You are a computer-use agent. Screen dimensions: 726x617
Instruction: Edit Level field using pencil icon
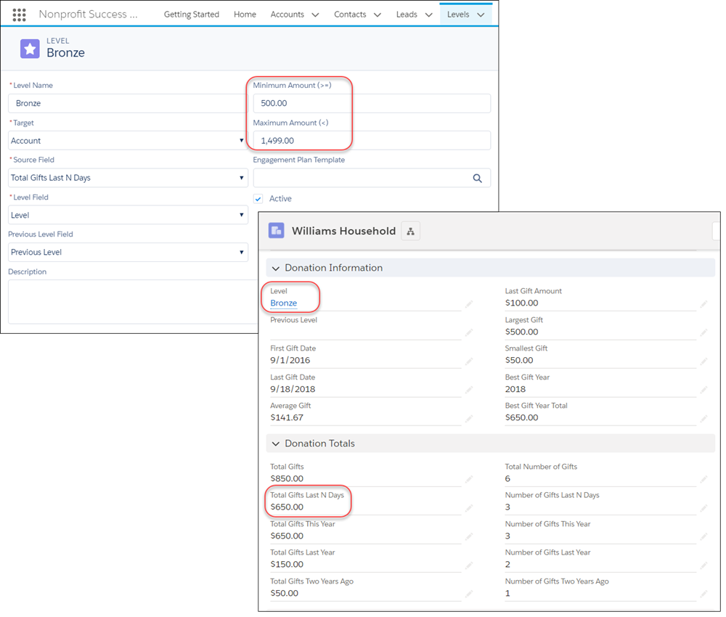pyautogui.click(x=468, y=303)
